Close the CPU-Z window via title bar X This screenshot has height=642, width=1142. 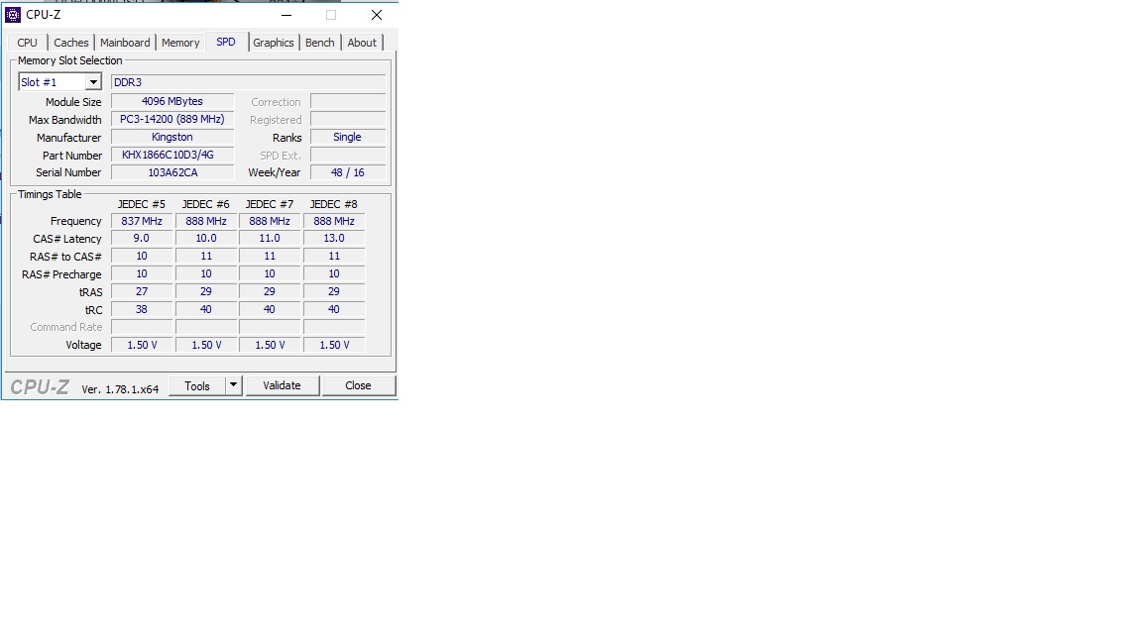[x=377, y=15]
